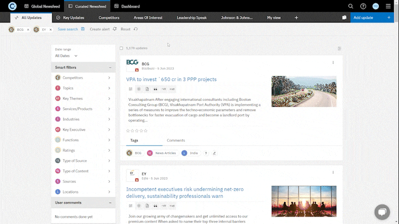Rate the BCG article with first star
The image size is (399, 224).
pyautogui.click(x=128, y=131)
